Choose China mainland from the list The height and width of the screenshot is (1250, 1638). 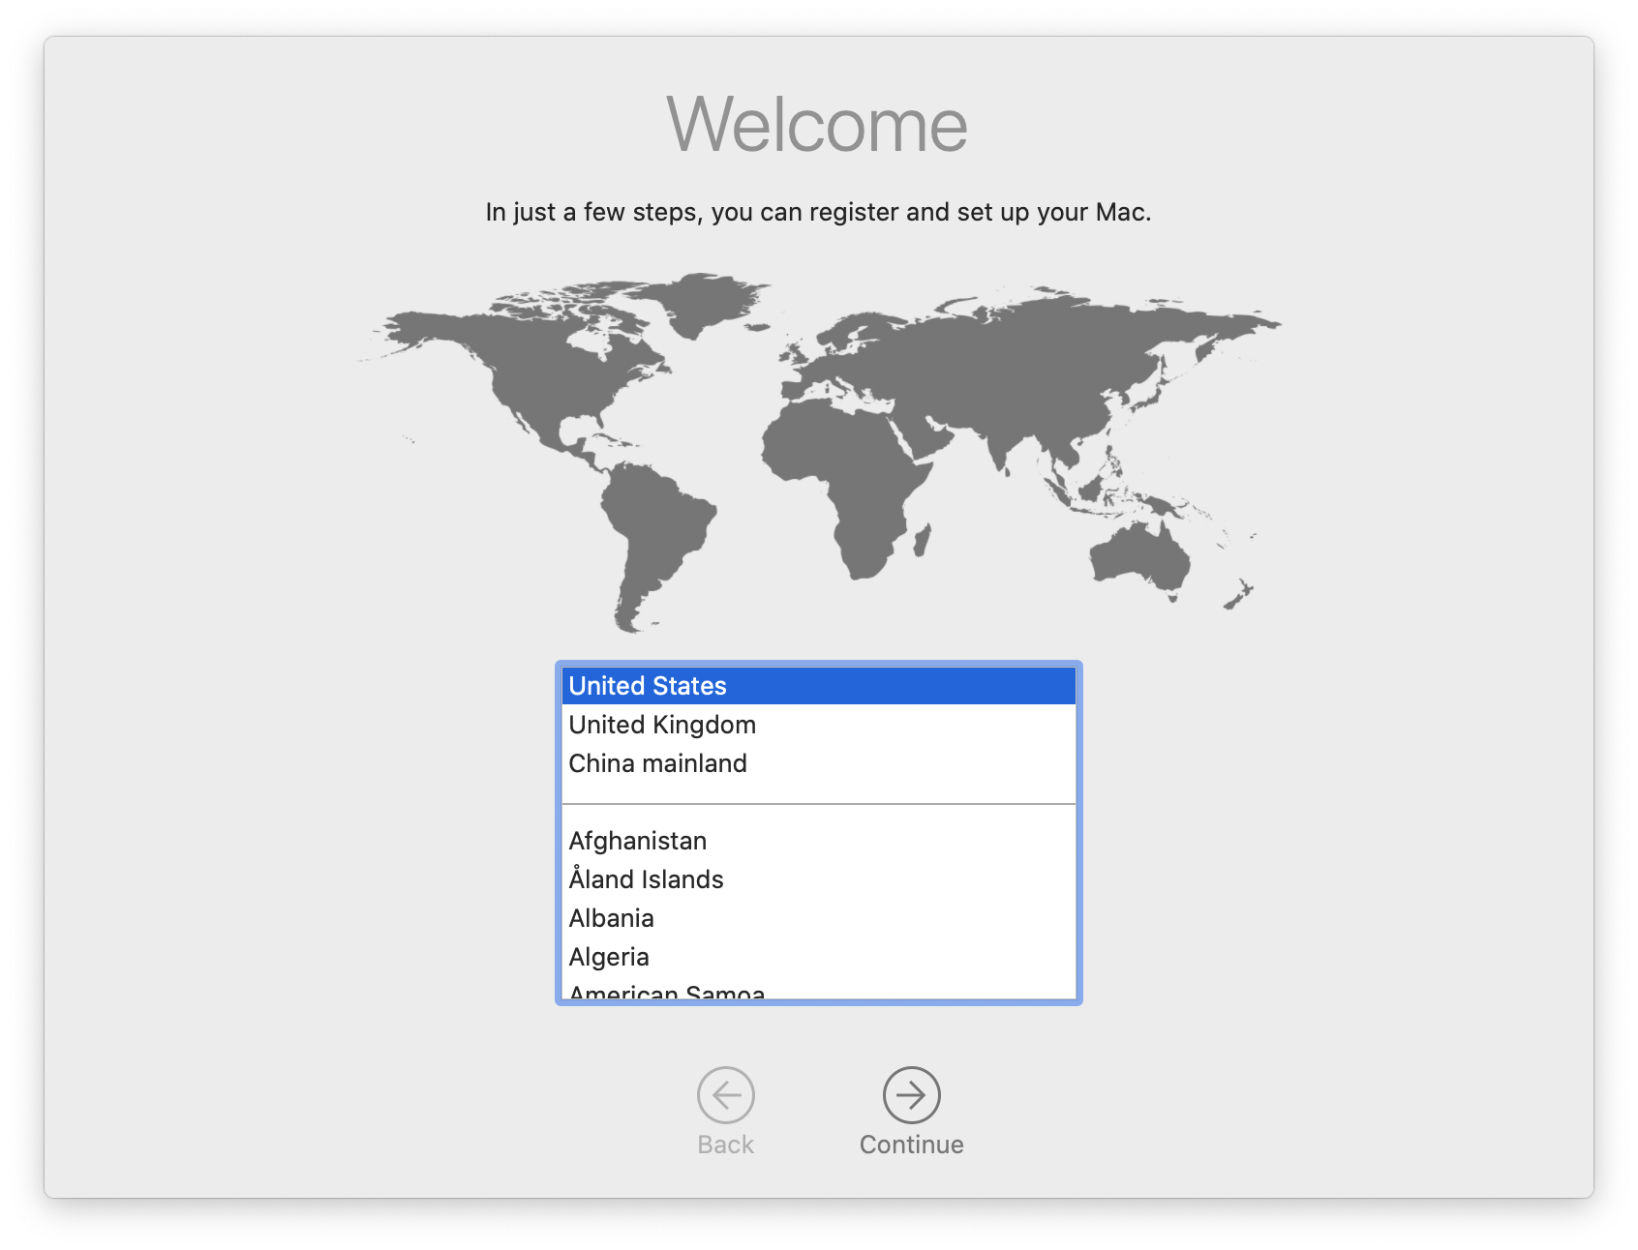click(819, 763)
